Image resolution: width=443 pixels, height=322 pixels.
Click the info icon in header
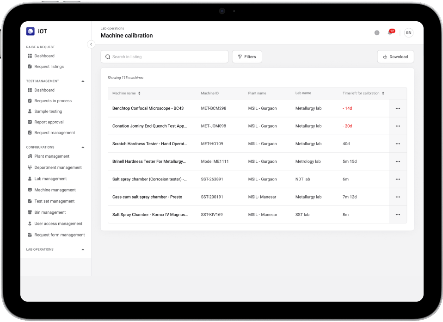[x=377, y=33]
